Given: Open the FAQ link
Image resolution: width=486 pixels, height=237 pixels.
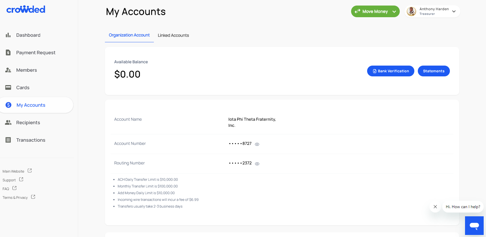Looking at the screenshot, I should click(x=6, y=189).
